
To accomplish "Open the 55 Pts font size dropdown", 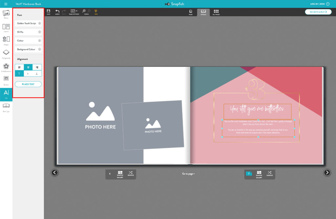I will coord(29,32).
